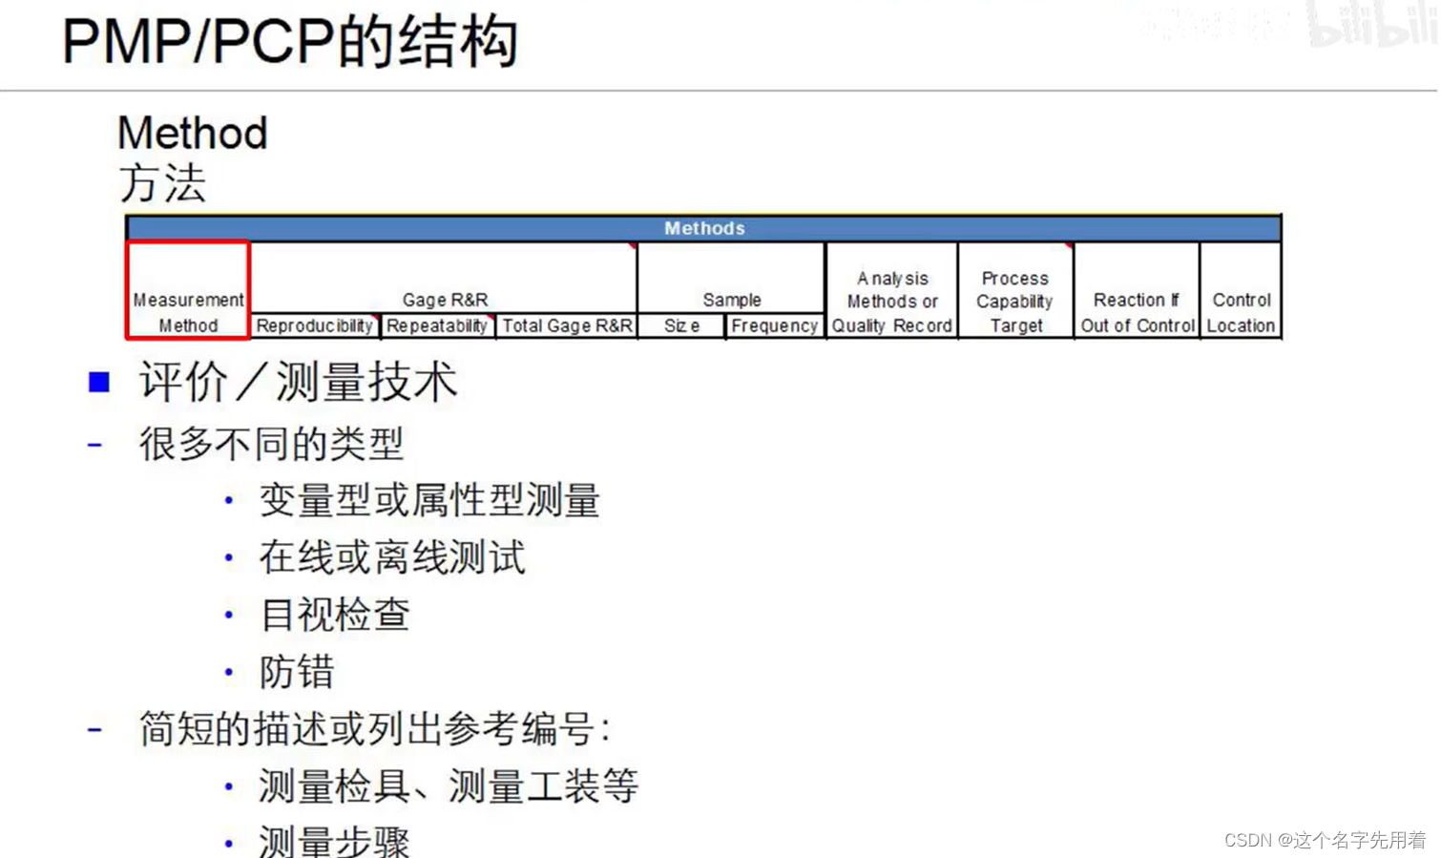Select the Reproducibility cell

[x=315, y=325]
